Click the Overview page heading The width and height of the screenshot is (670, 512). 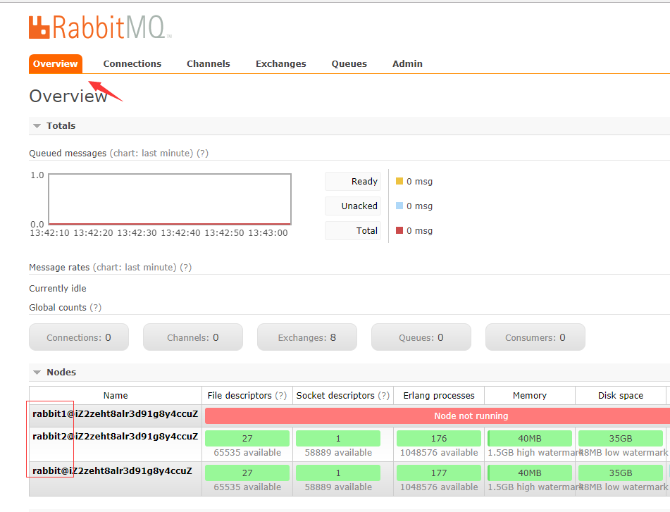68,96
